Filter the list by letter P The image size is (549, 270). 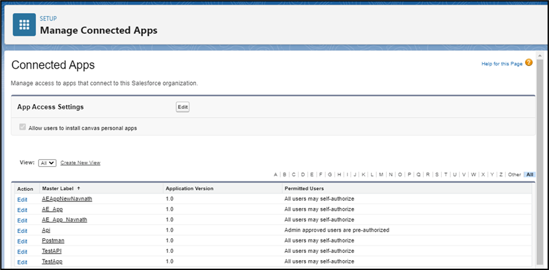409,174
